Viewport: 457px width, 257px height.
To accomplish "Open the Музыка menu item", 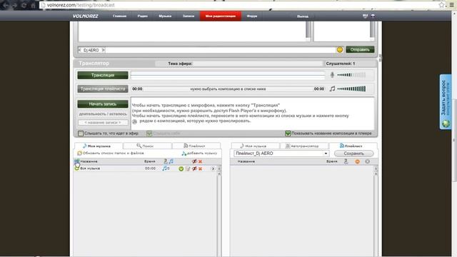I will pos(165,16).
